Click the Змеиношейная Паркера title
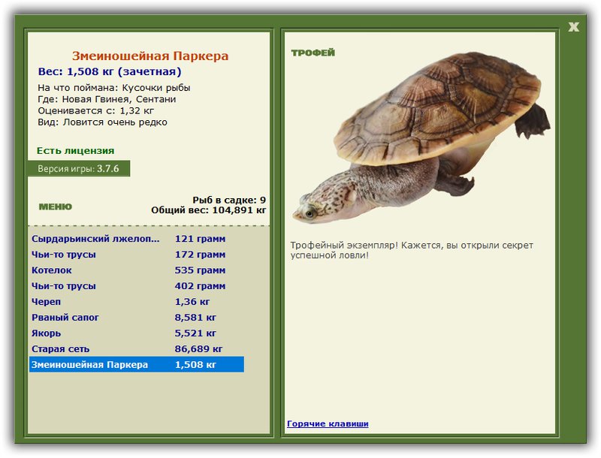The width and height of the screenshot is (601, 458). click(150, 56)
